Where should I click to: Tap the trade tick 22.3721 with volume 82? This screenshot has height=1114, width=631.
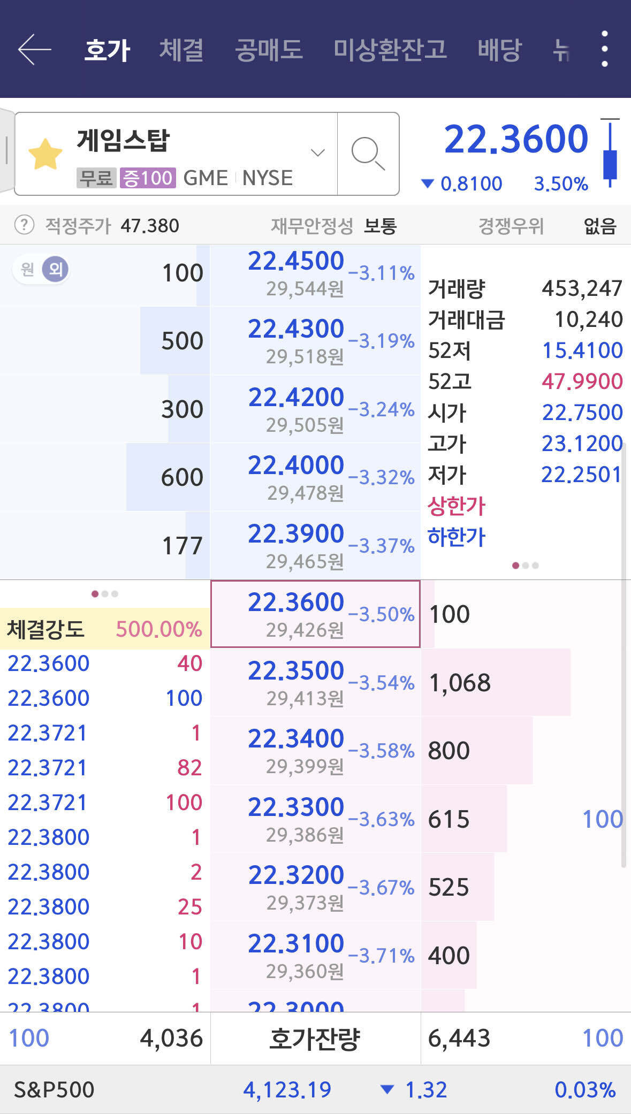[105, 768]
